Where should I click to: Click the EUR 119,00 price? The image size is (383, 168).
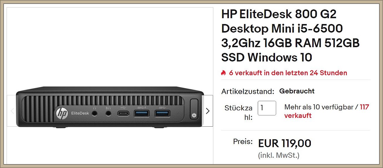coord(284,143)
